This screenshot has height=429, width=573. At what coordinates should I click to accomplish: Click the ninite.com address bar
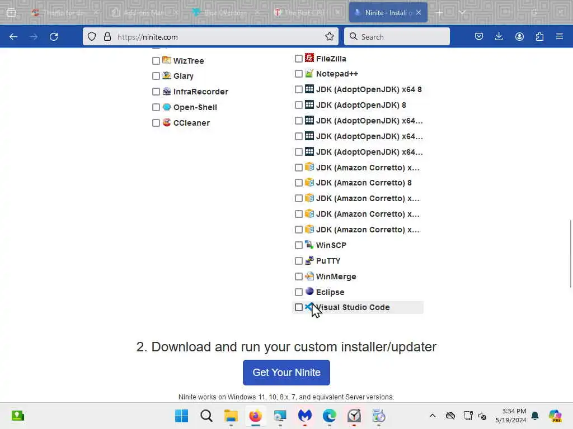click(210, 36)
